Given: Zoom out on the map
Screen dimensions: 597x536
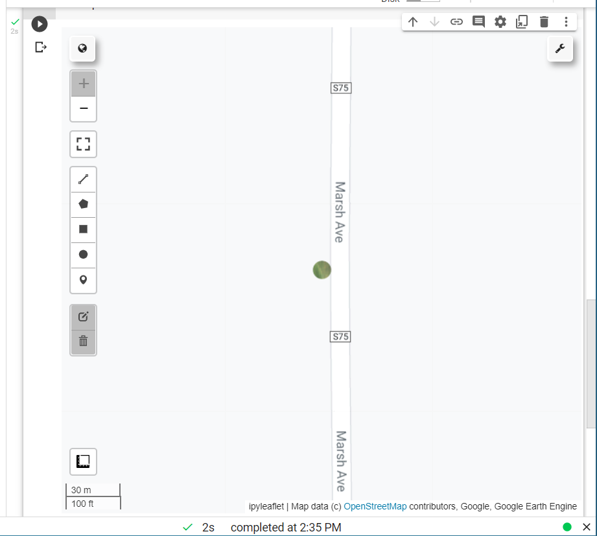Looking at the screenshot, I should (x=84, y=108).
